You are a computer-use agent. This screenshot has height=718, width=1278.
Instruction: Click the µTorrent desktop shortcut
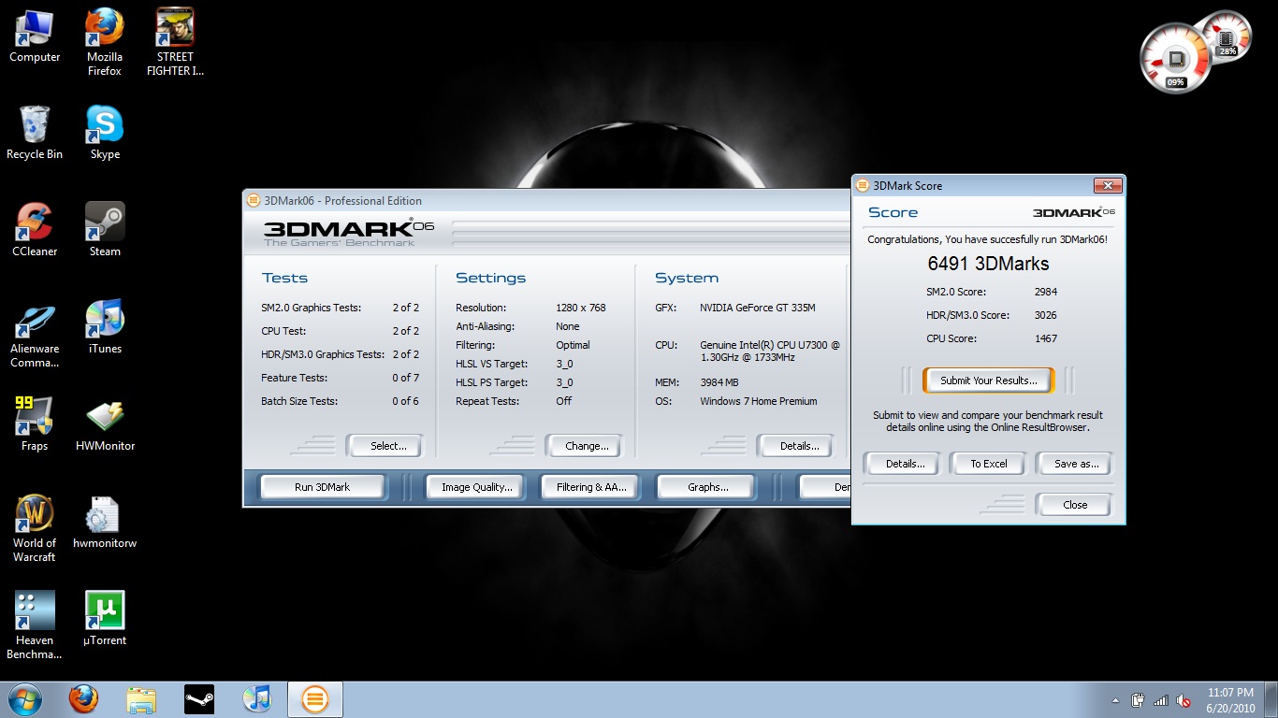pos(105,619)
